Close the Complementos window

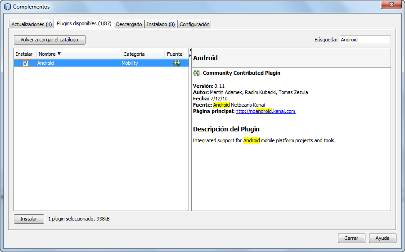(x=391, y=4)
